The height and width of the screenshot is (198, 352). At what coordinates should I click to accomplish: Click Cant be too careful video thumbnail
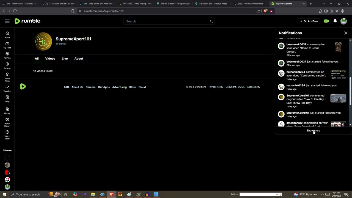(338, 75)
